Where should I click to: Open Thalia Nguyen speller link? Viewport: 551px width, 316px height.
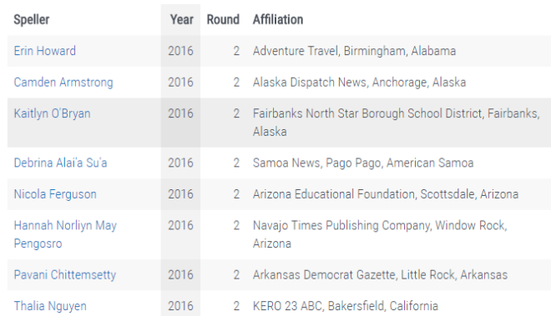pos(50,306)
